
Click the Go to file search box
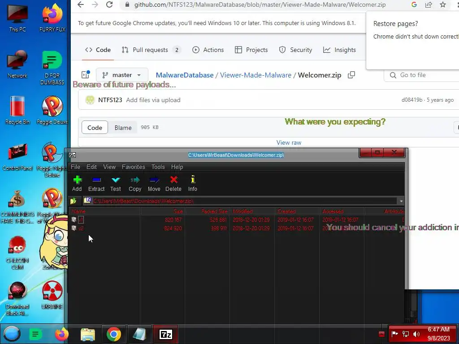pos(421,75)
